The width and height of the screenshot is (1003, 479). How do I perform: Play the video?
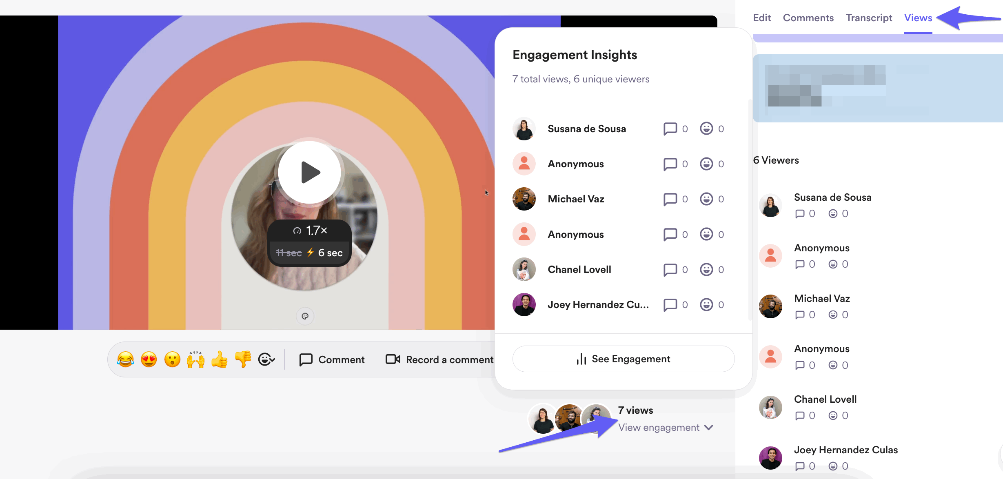(x=310, y=172)
